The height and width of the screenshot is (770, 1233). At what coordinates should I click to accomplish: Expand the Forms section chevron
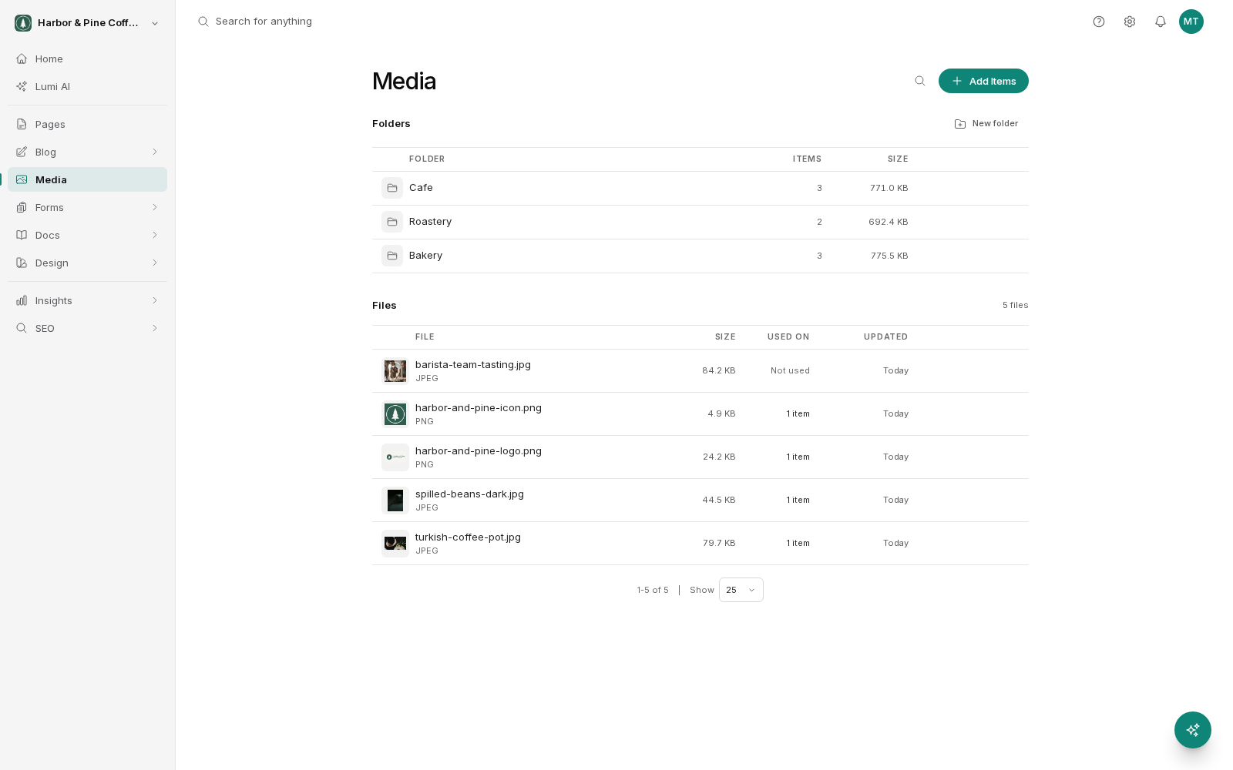point(155,207)
